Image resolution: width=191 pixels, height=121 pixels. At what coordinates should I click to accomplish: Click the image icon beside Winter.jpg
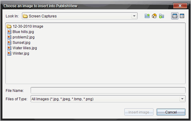[9, 53]
